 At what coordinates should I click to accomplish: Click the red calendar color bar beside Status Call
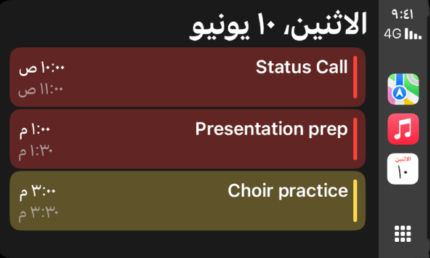(355, 77)
